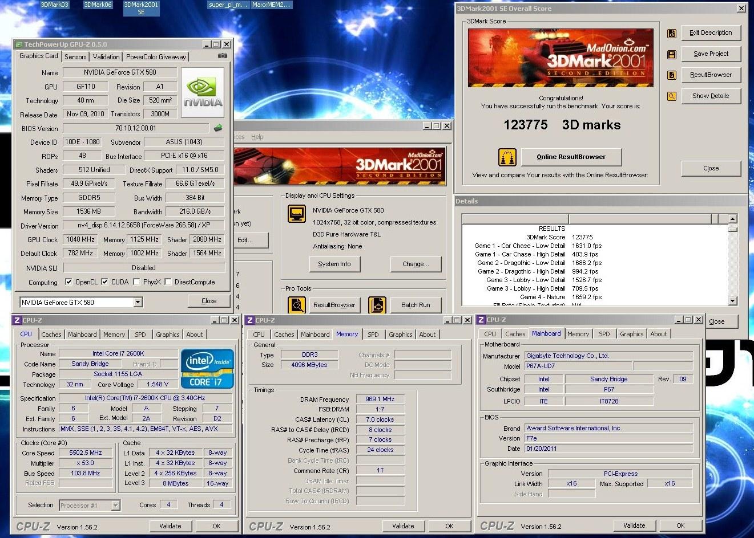Click the GPU Clock value 1040 MHz
Viewport: 754px width, 538px height.
(x=80, y=239)
